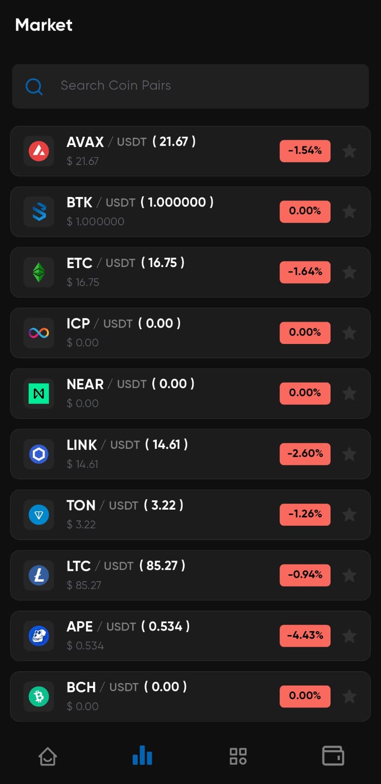Click the ETC green diamond logo
The height and width of the screenshot is (784, 381).
pos(39,272)
